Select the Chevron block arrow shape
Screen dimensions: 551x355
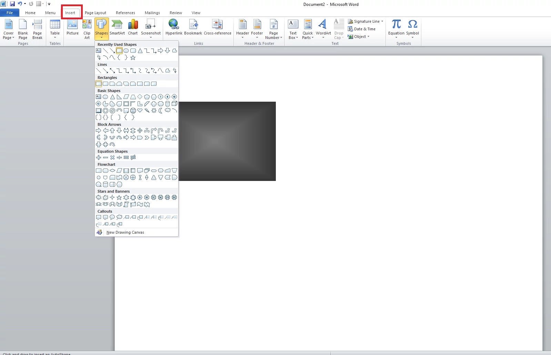coord(147,138)
